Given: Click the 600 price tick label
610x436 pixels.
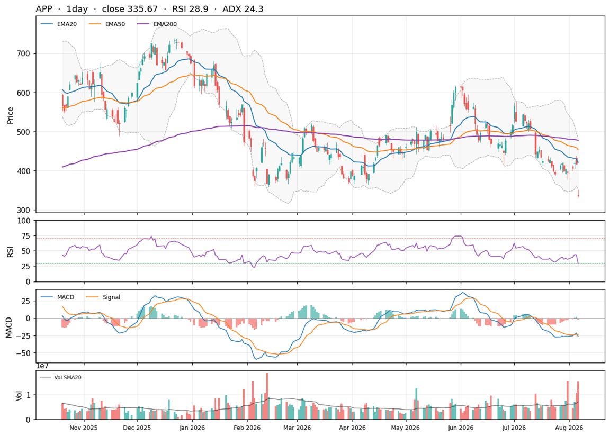Looking at the screenshot, I should pos(24,93).
